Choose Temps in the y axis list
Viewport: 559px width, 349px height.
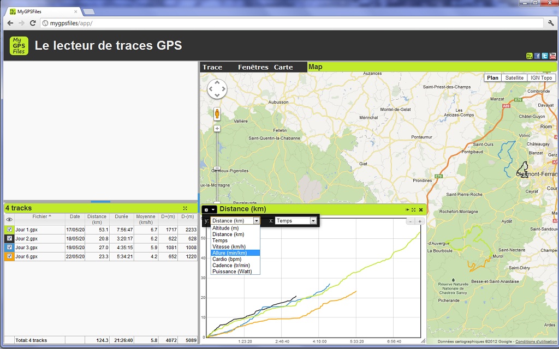(x=235, y=240)
